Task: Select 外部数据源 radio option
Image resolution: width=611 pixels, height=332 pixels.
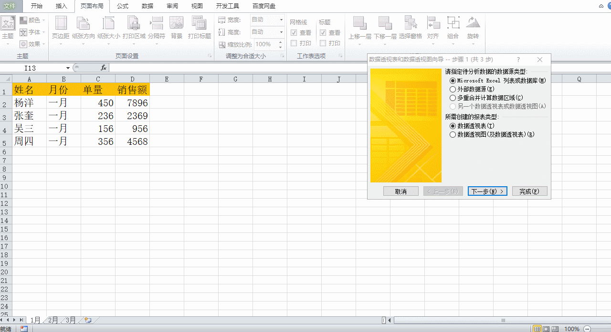Action: [453, 89]
